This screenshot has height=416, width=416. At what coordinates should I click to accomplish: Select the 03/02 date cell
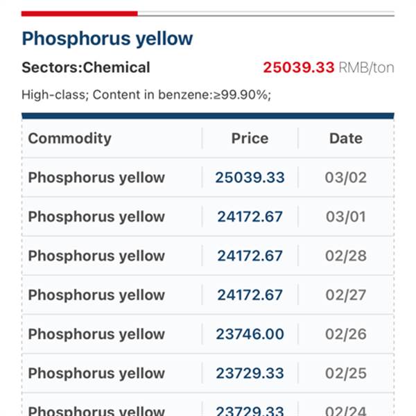346,177
